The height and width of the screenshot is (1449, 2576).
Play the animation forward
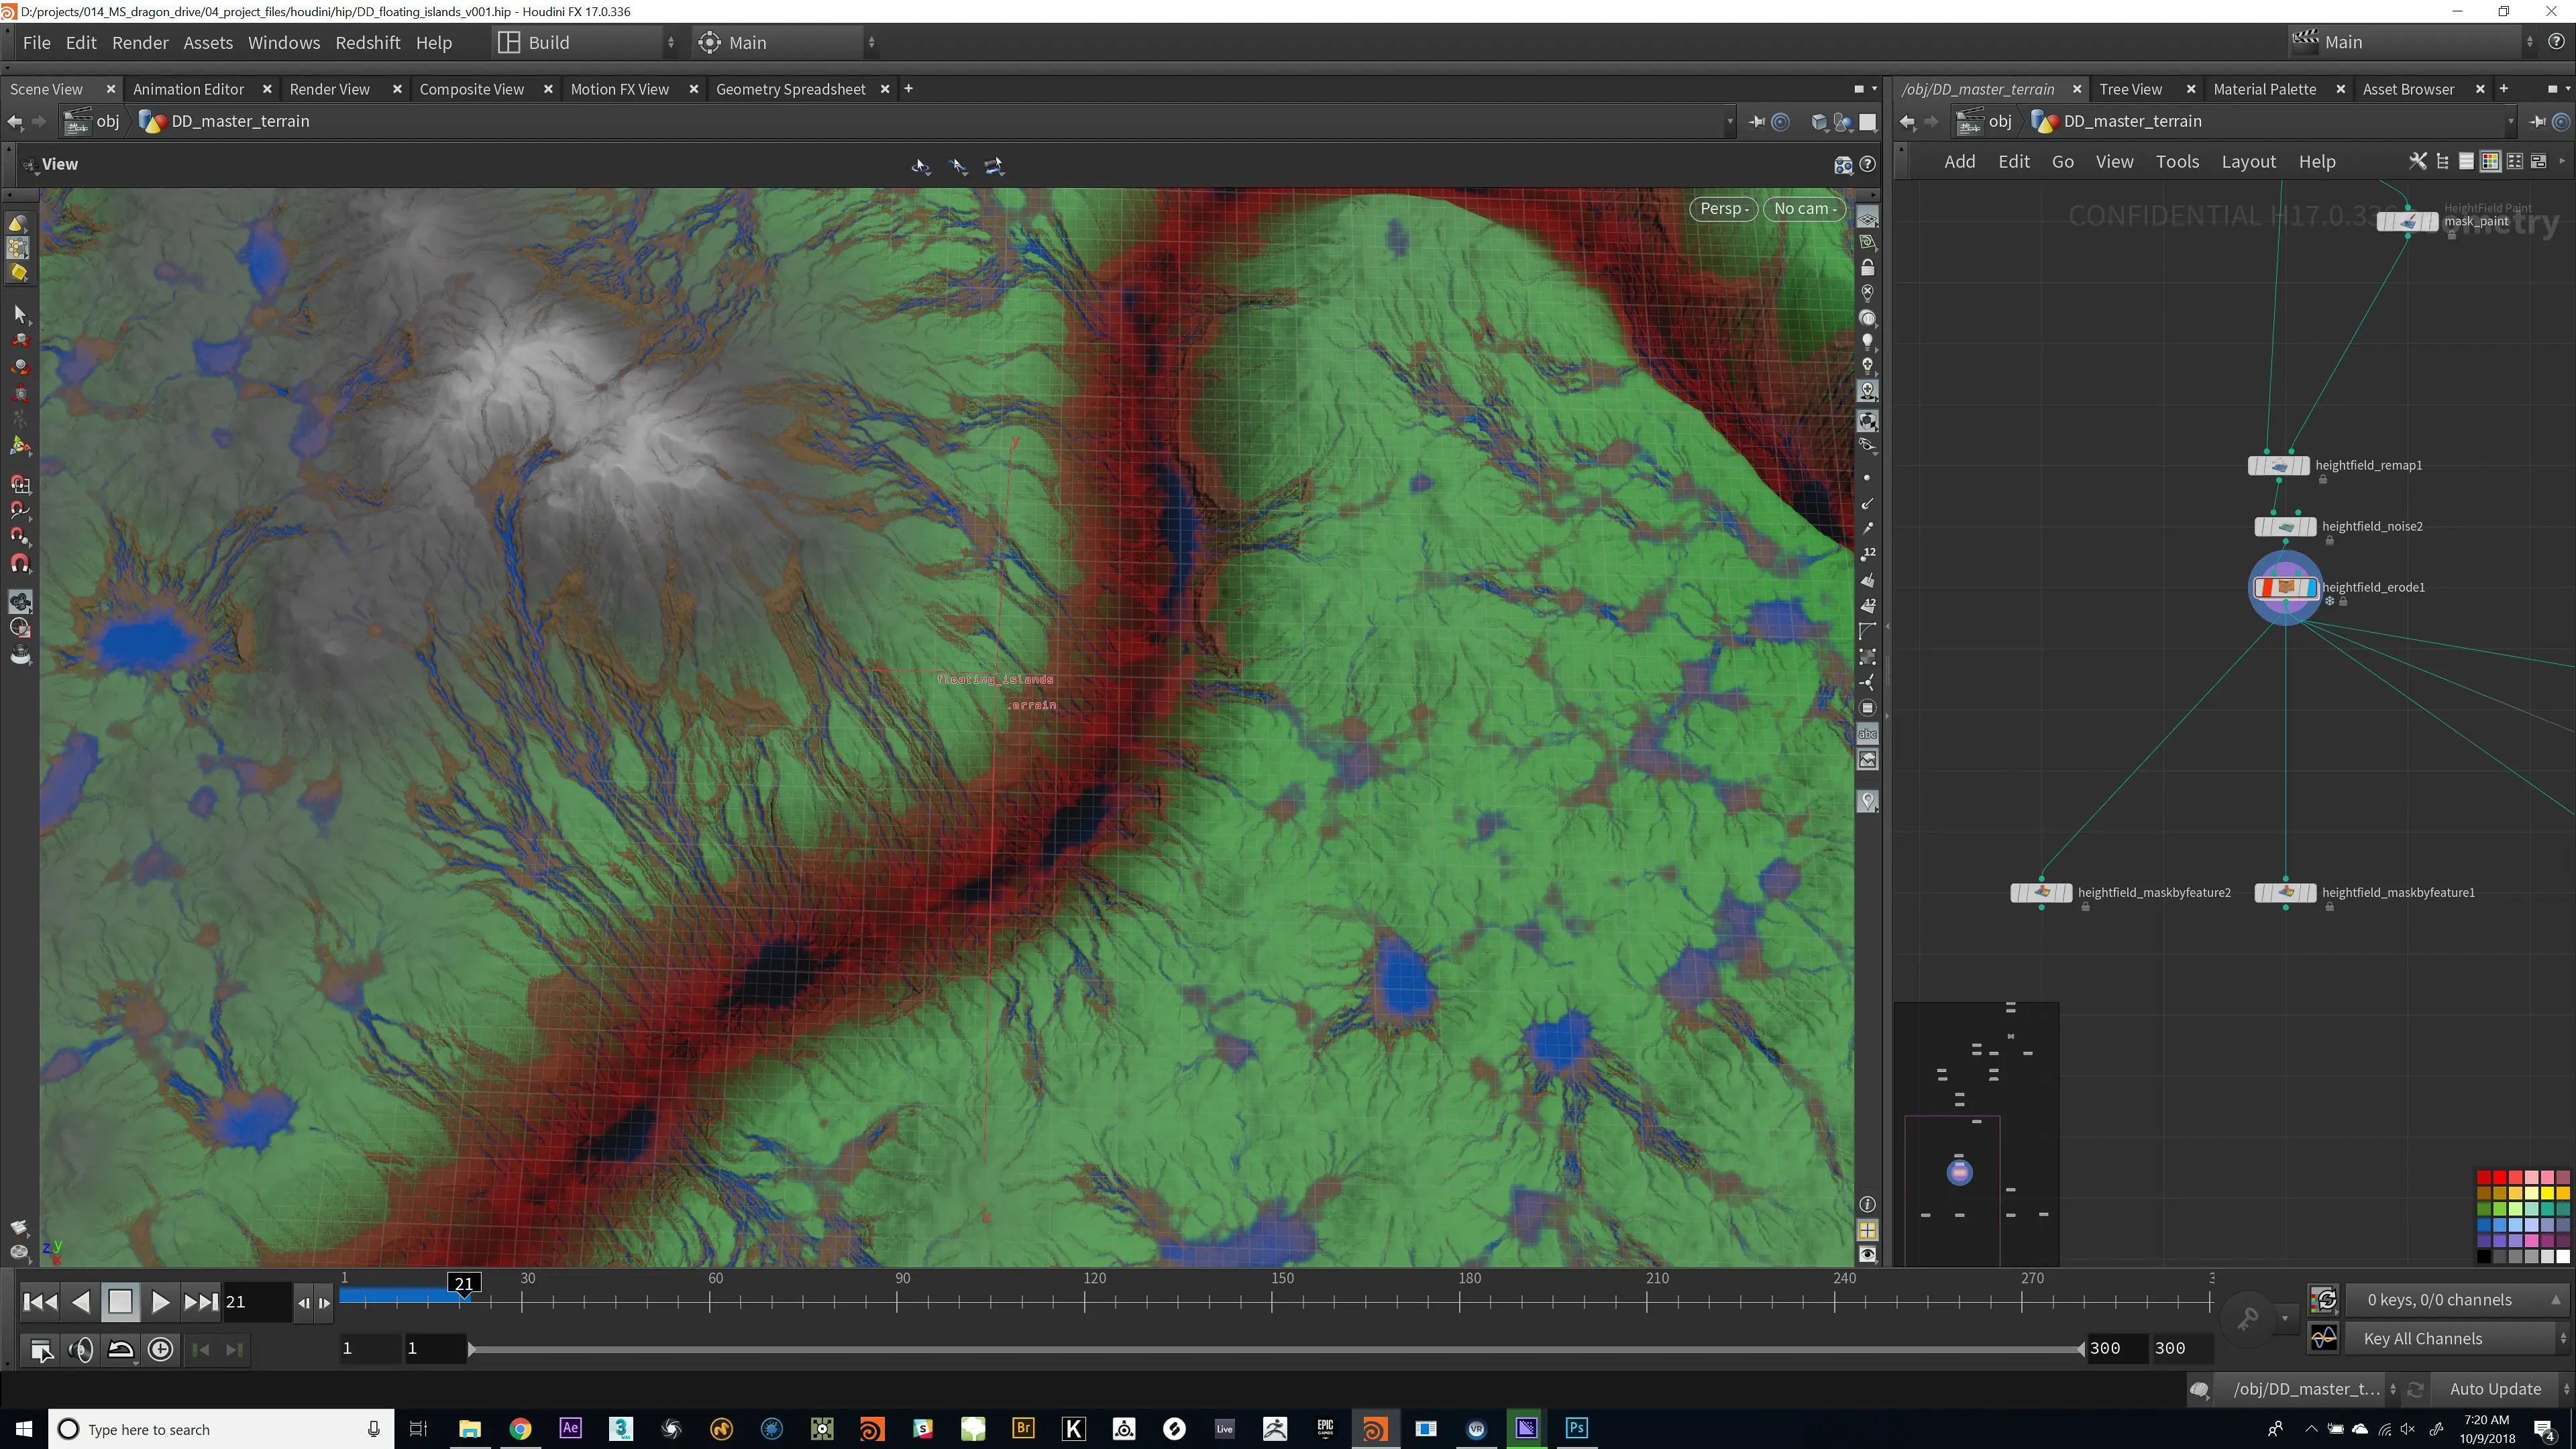[x=160, y=1302]
